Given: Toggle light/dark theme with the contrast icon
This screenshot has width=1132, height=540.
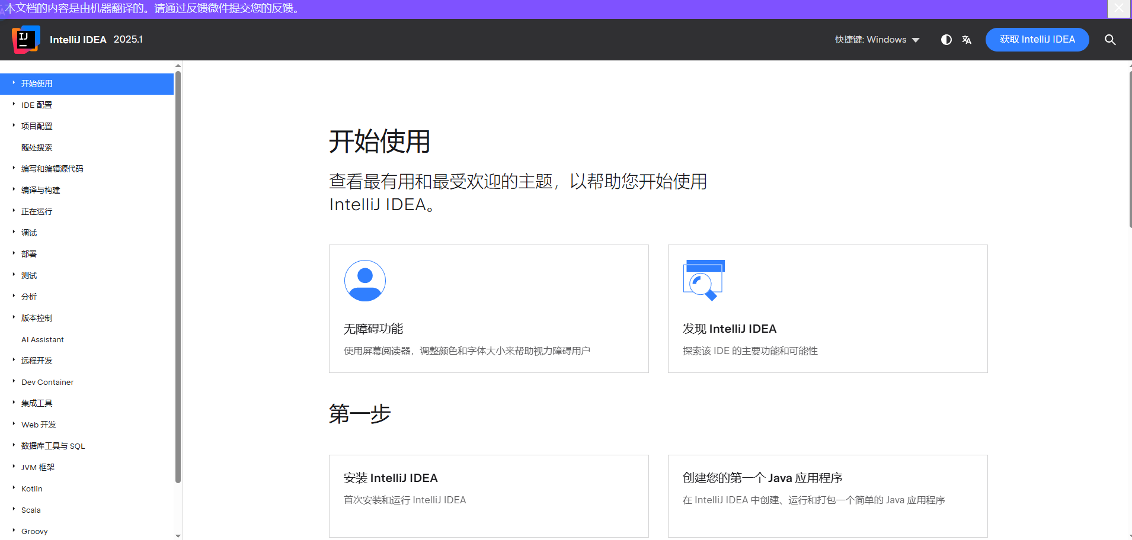Looking at the screenshot, I should (945, 40).
